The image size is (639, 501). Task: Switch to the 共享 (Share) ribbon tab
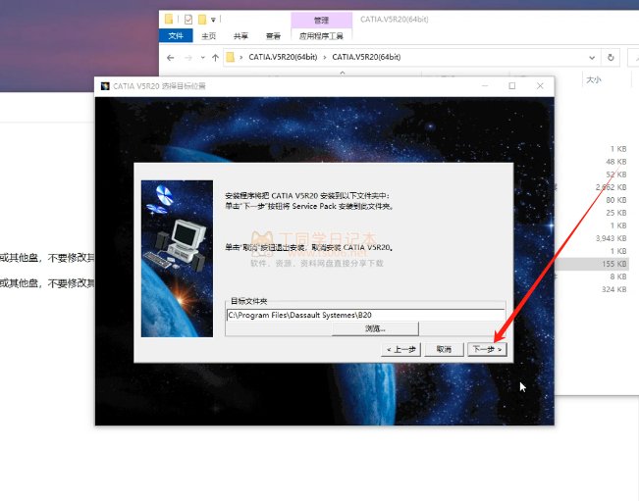(240, 36)
